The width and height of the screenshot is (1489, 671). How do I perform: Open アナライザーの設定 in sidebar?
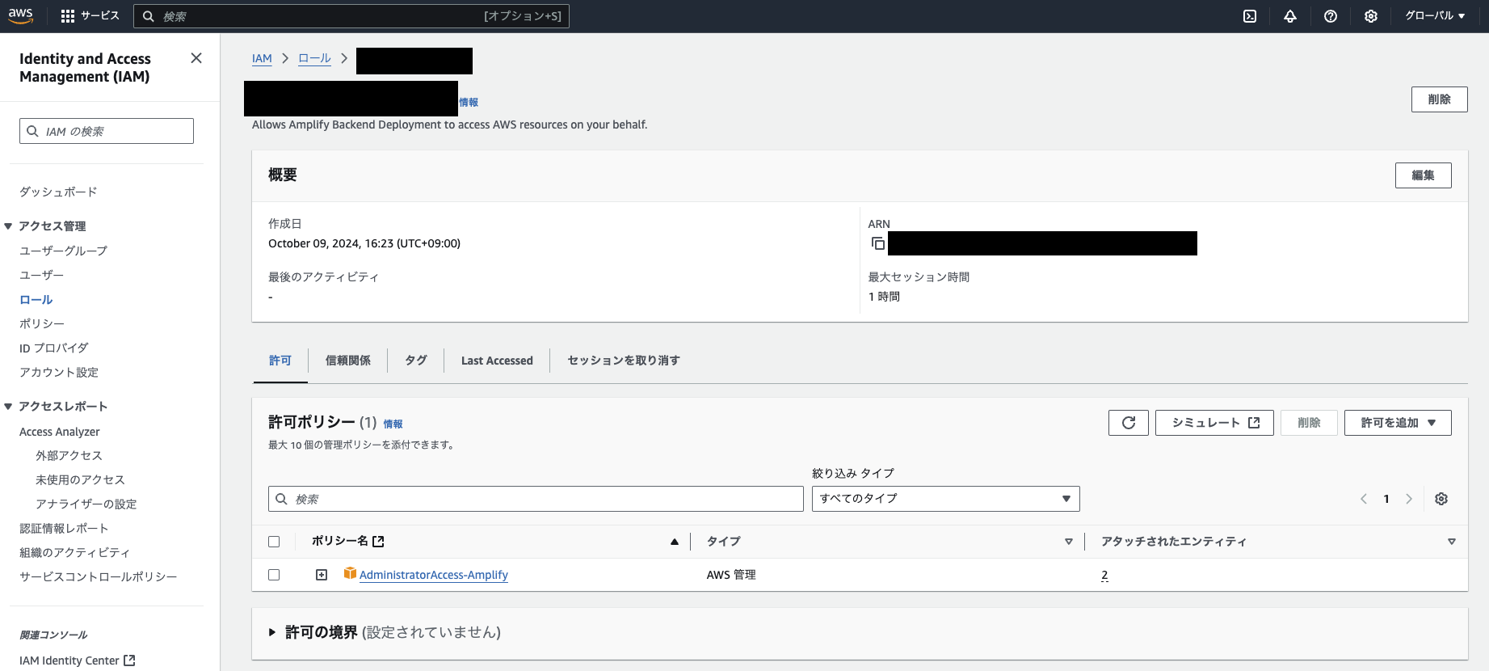86,504
